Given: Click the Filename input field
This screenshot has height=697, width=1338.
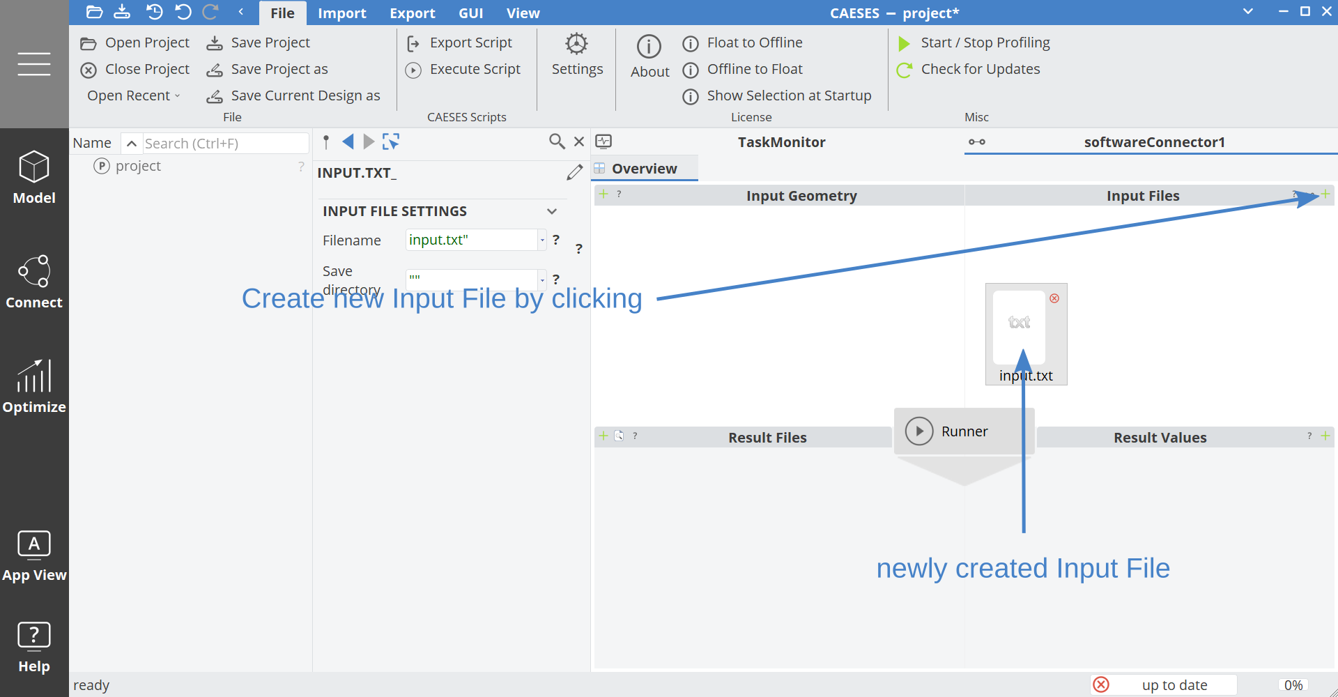Looking at the screenshot, I should point(471,240).
